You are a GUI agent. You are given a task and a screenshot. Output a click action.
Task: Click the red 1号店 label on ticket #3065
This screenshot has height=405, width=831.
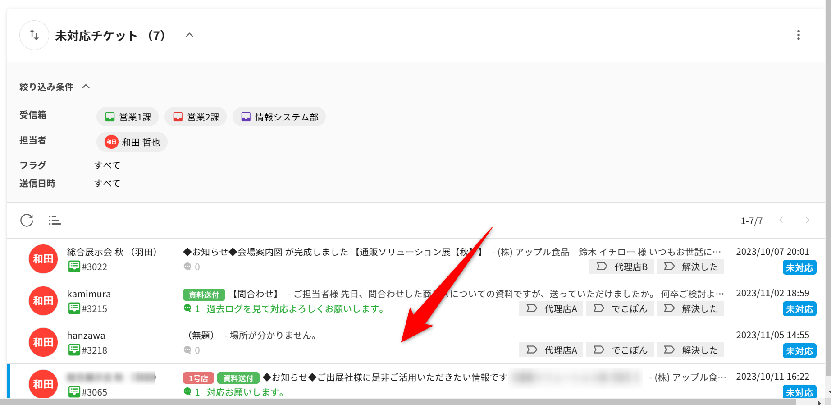[x=198, y=378]
